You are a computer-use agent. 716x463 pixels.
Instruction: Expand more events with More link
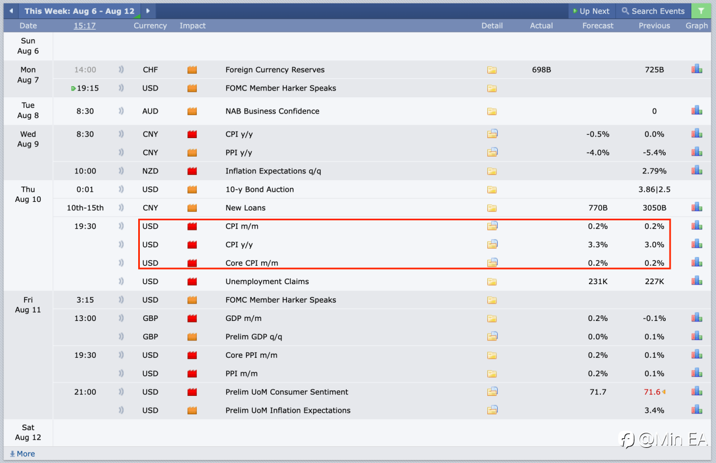pos(22,454)
